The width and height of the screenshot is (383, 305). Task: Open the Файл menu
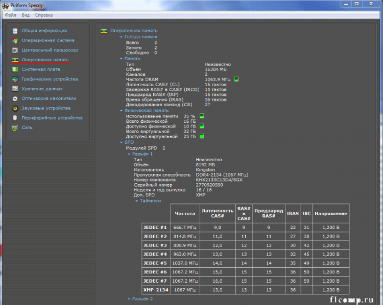[11, 15]
